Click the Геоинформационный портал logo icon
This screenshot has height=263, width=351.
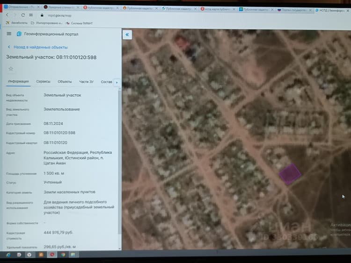pos(19,34)
